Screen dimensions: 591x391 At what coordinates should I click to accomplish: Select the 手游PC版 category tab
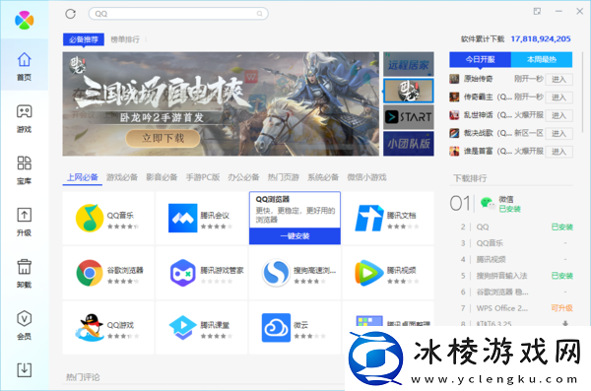(x=203, y=177)
